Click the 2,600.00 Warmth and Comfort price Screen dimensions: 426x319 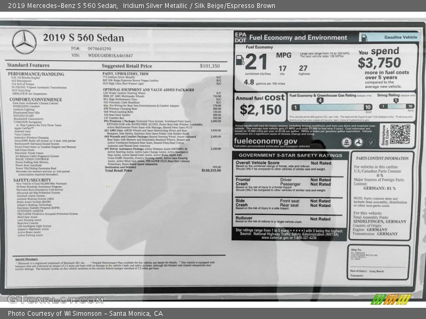pos(216,137)
